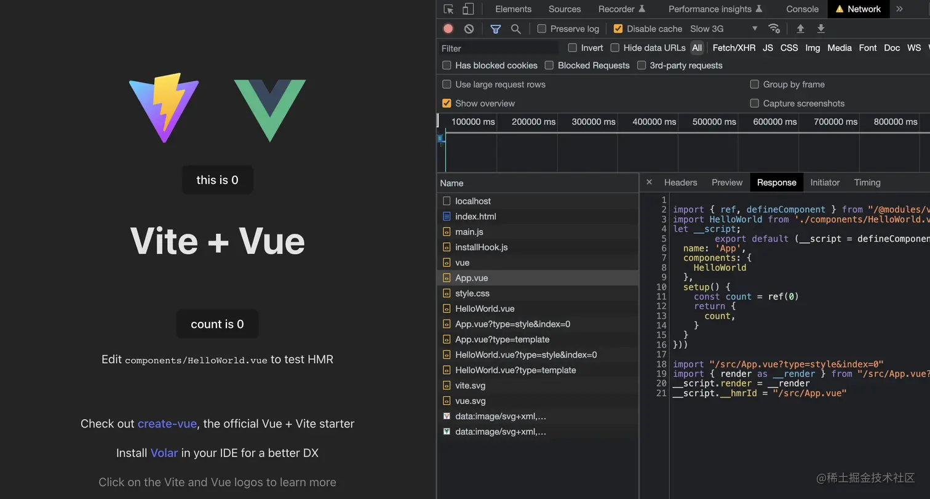Open the Preview tab of the request
Screen dimensions: 930x499
(x=727, y=183)
